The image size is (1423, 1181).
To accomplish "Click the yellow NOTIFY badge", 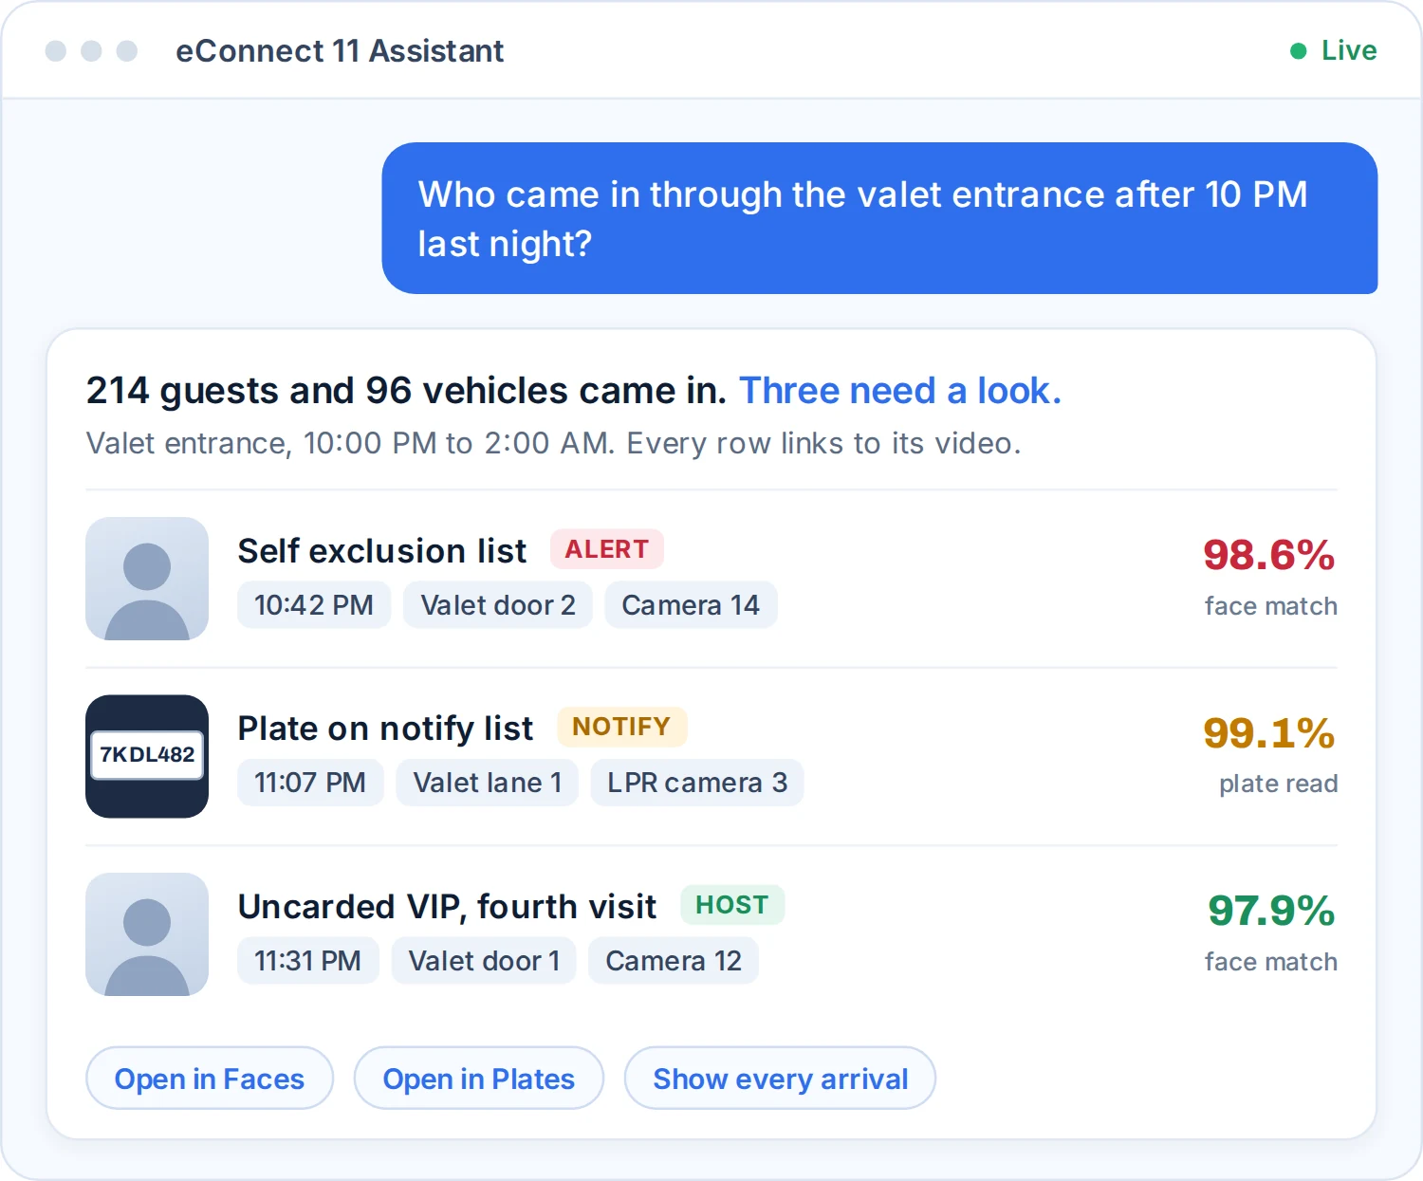I will [x=621, y=727].
